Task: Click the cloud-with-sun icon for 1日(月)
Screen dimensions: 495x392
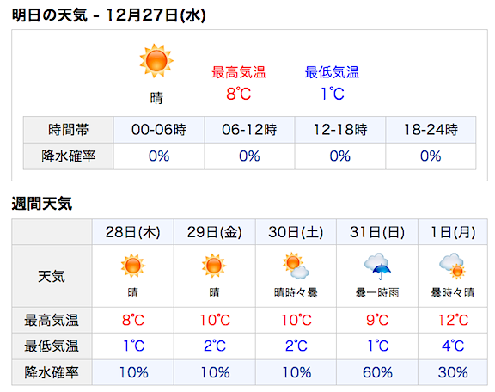Action: 452,266
